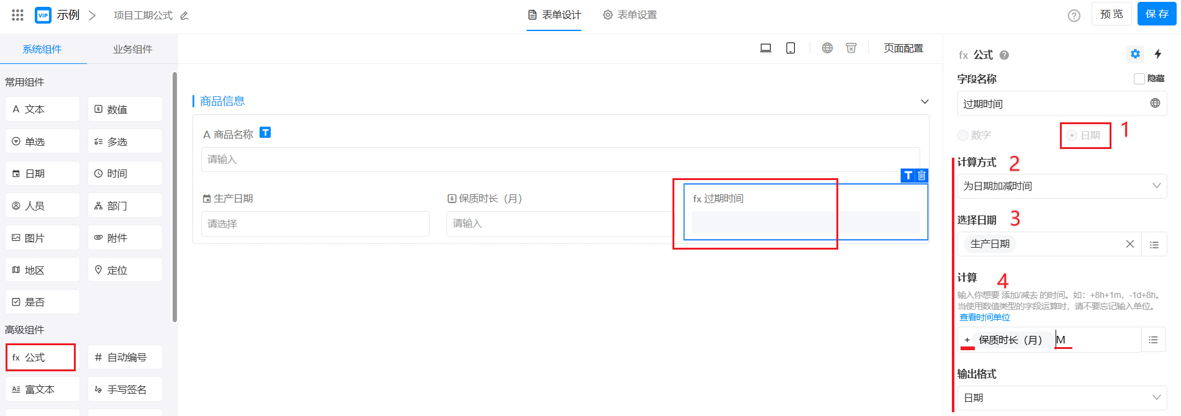The image size is (1181, 416).
Task: Open the 计算方式 dropdown
Action: 1062,186
